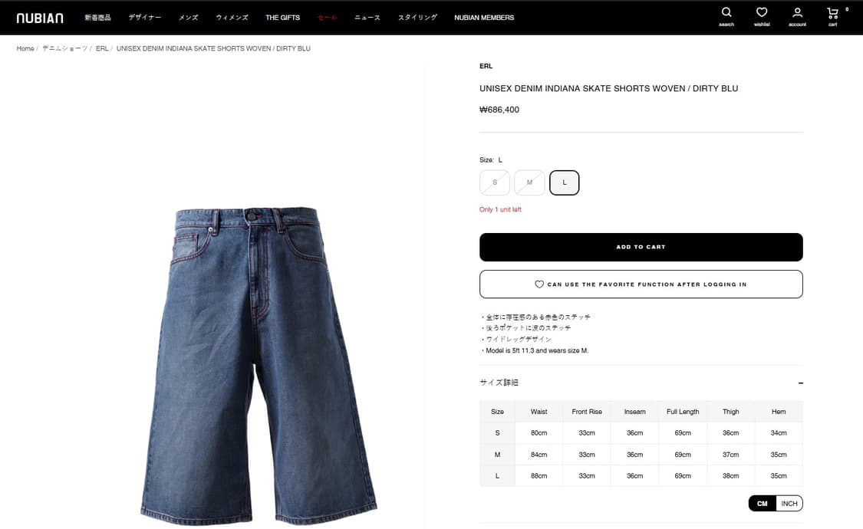
Task: Switch measurements to CM
Action: tap(763, 503)
